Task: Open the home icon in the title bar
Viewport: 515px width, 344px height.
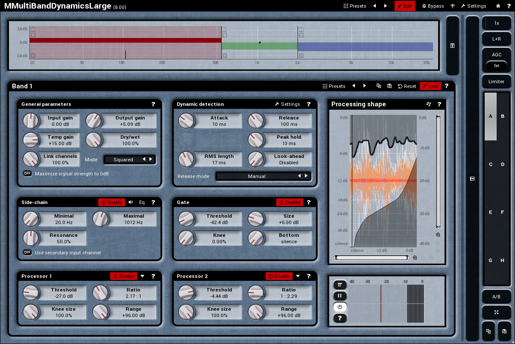Action: coord(498,6)
